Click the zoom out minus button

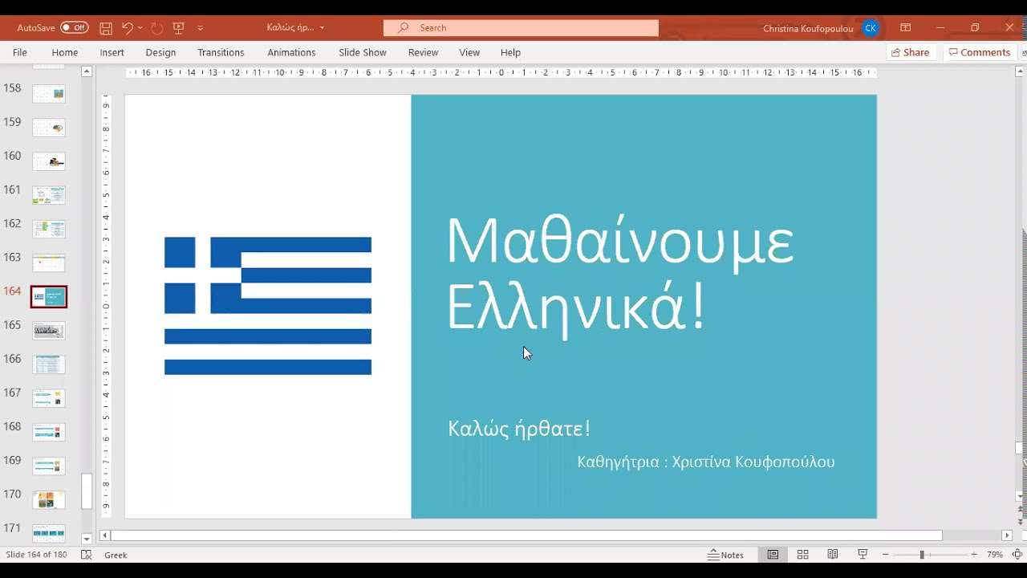point(885,555)
